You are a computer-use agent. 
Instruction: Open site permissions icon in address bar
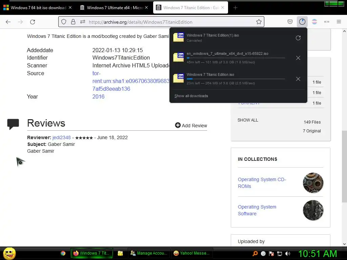pos(83,22)
